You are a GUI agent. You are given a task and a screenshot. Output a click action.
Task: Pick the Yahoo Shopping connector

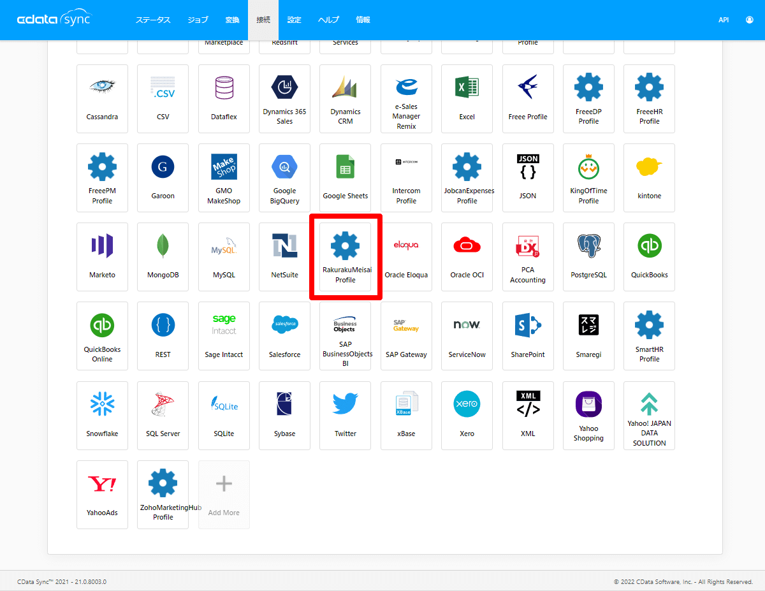tap(588, 416)
